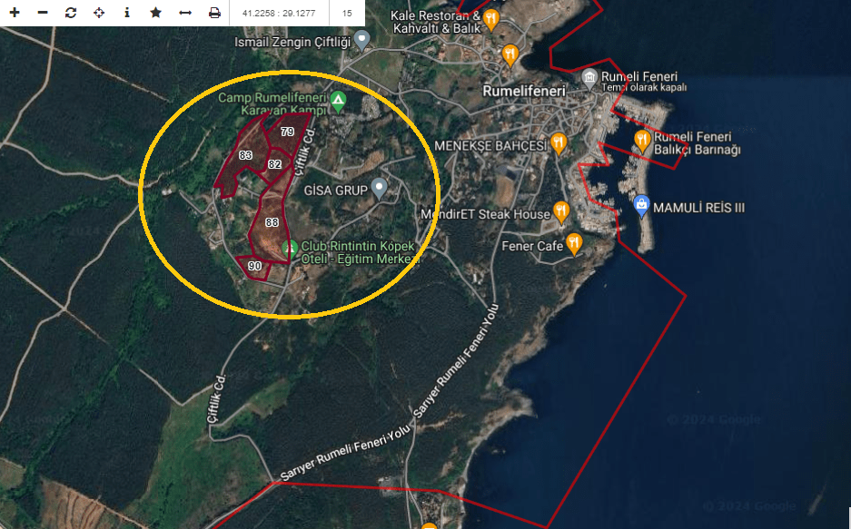
Task: Click the zoom in plus icon
Action: [x=15, y=13]
